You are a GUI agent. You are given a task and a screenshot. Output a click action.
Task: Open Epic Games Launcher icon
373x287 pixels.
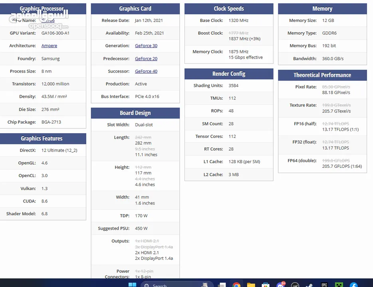[324, 285]
